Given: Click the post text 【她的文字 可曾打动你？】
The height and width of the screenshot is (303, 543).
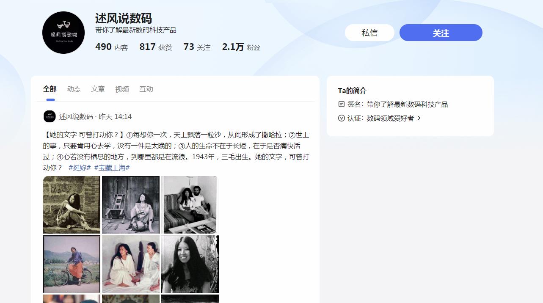Looking at the screenshot, I should pos(83,135).
